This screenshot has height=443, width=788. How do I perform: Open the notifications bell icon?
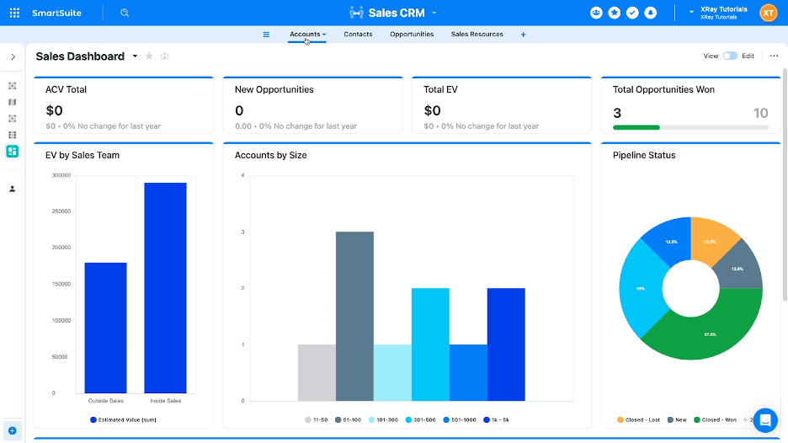point(650,13)
